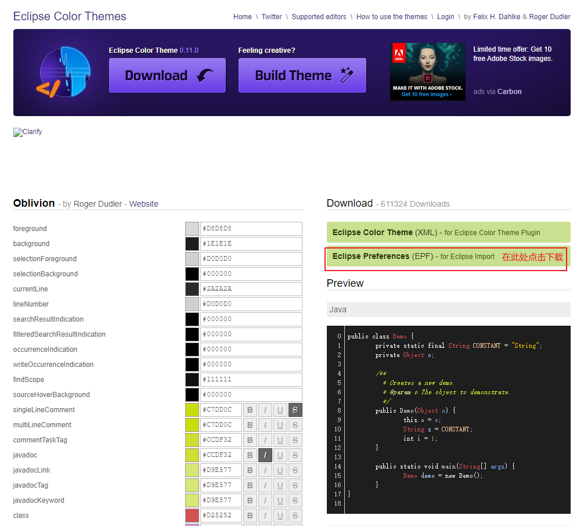Screen dimensions: 584x526
Task: Open the Twitter navigation link
Action: [x=272, y=17]
